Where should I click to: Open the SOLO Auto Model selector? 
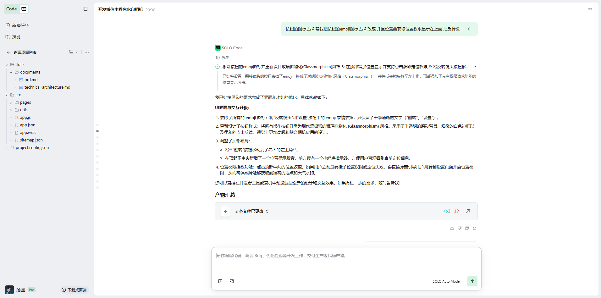click(446, 281)
